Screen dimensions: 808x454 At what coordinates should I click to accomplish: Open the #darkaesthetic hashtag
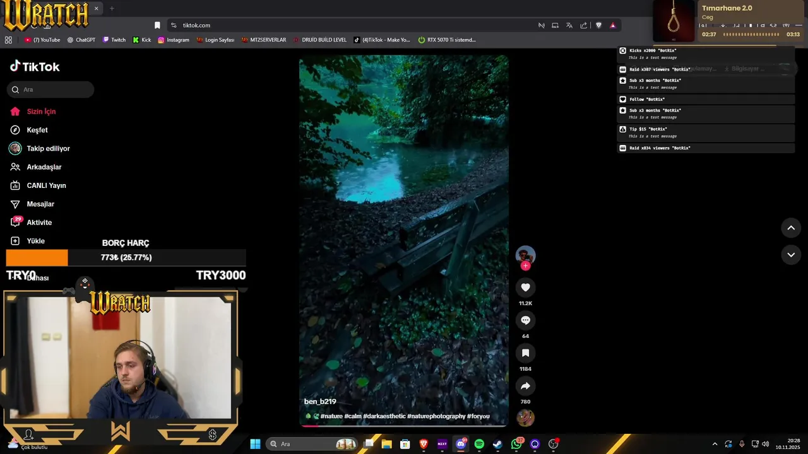pos(384,416)
